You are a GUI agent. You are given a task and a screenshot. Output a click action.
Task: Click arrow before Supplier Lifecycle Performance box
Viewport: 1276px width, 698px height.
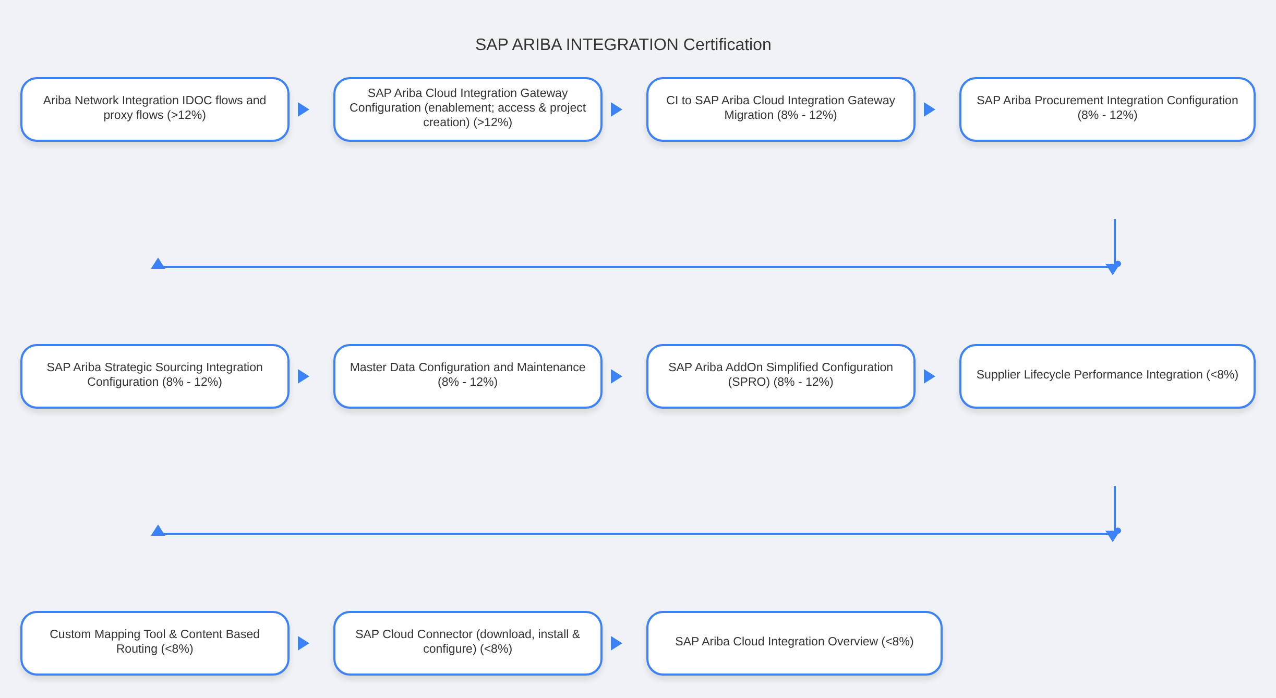click(x=929, y=376)
